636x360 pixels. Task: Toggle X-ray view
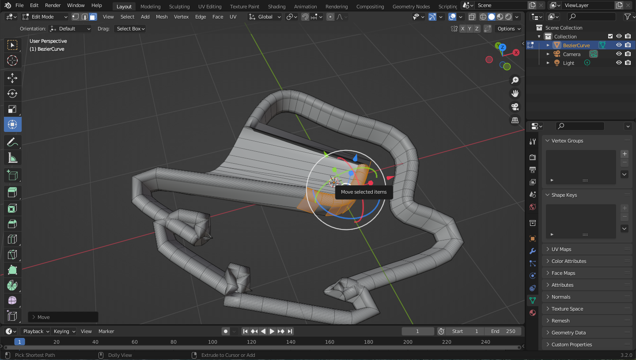[472, 17]
